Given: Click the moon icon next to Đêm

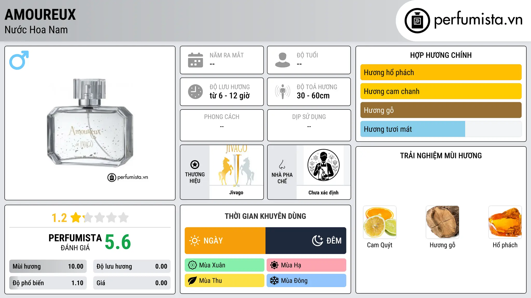Looking at the screenshot, I should point(317,241).
